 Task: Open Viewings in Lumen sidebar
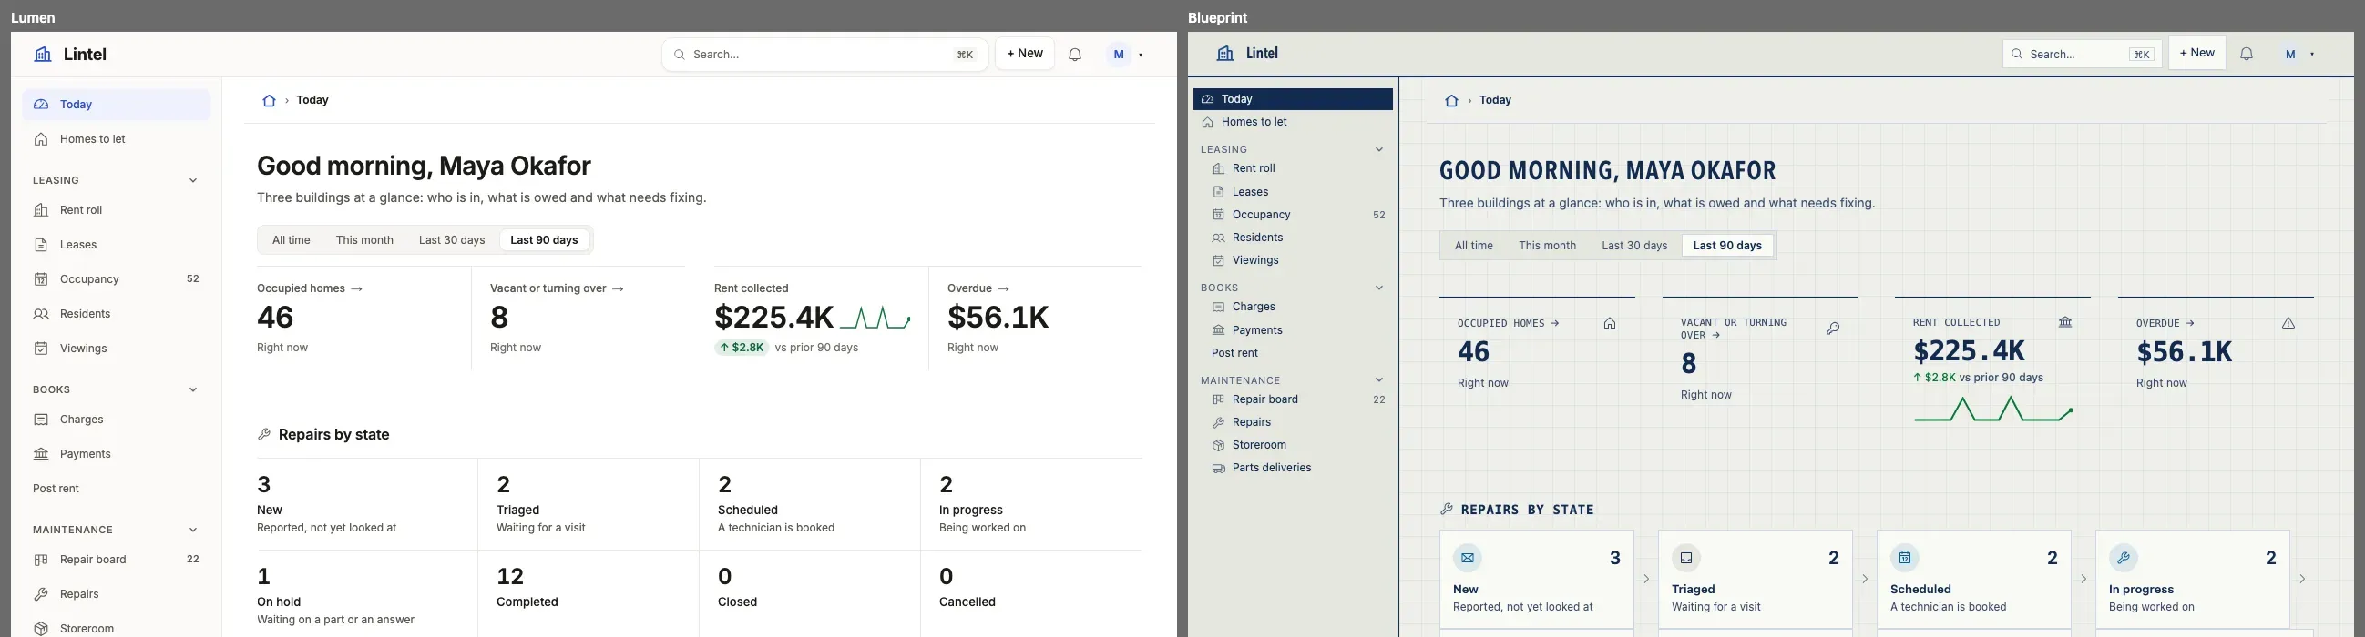[x=116, y=349]
